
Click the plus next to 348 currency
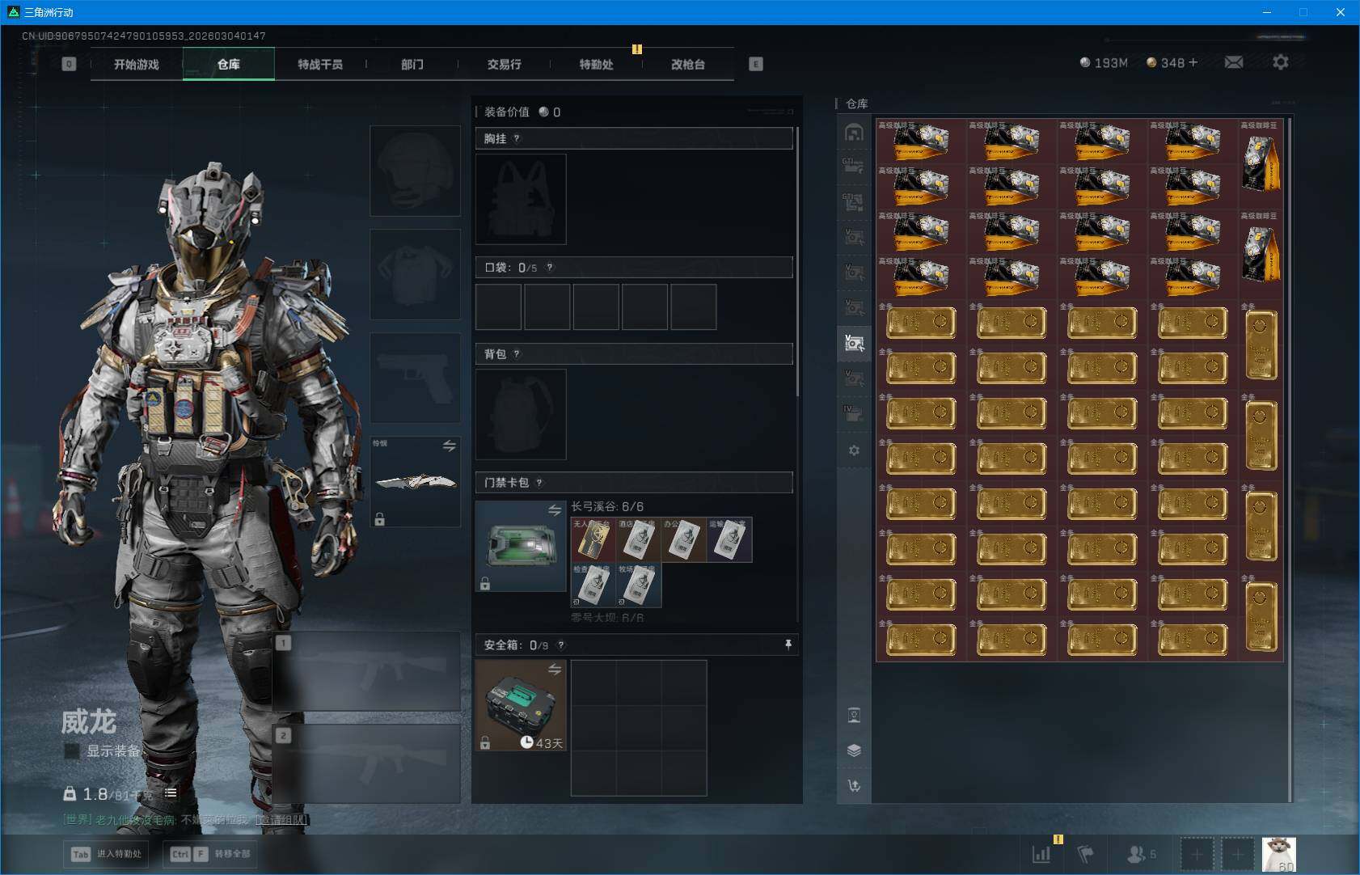coord(1193,62)
